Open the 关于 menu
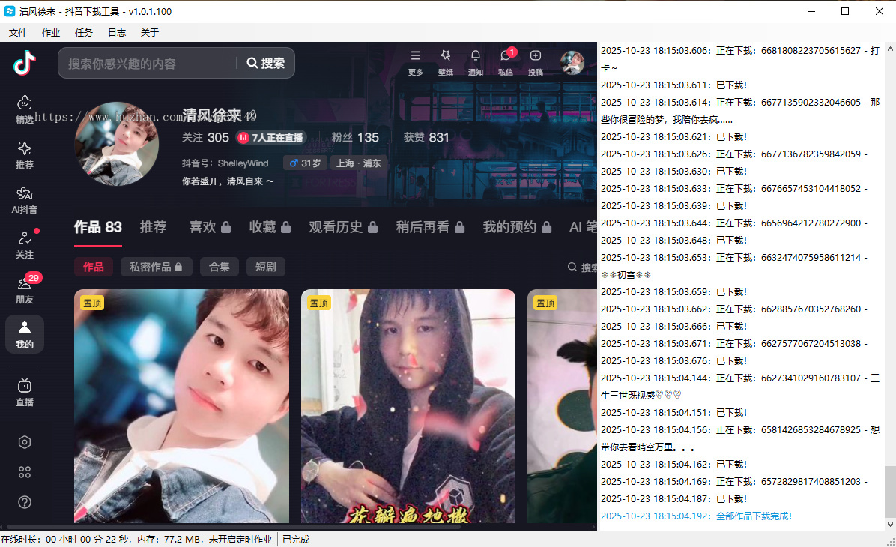896x547 pixels. (150, 32)
